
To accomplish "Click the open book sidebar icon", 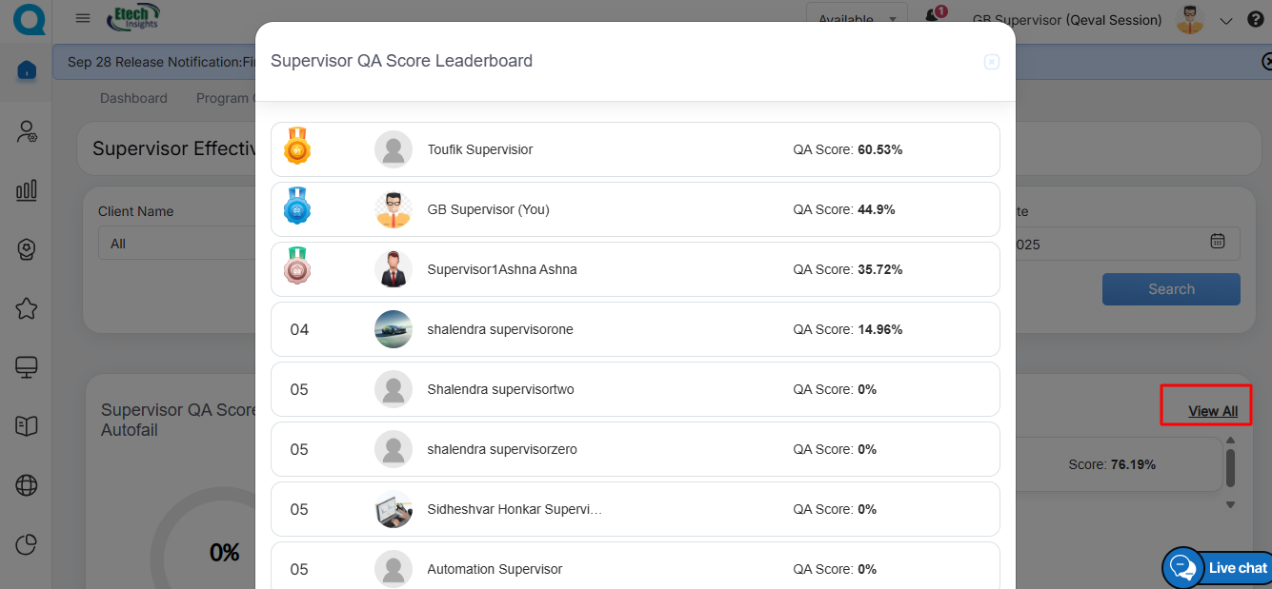I will point(27,426).
